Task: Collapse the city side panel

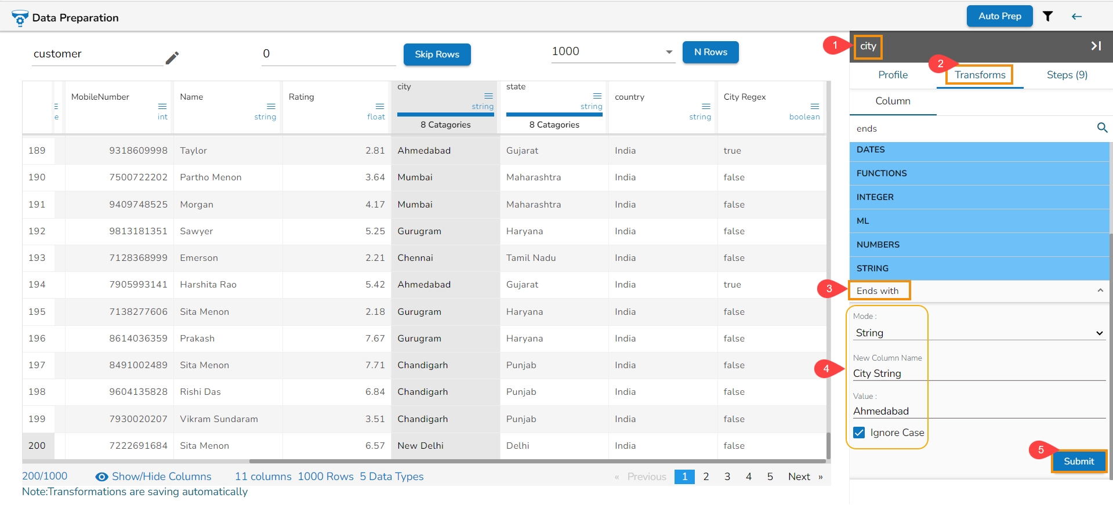Action: click(1096, 46)
